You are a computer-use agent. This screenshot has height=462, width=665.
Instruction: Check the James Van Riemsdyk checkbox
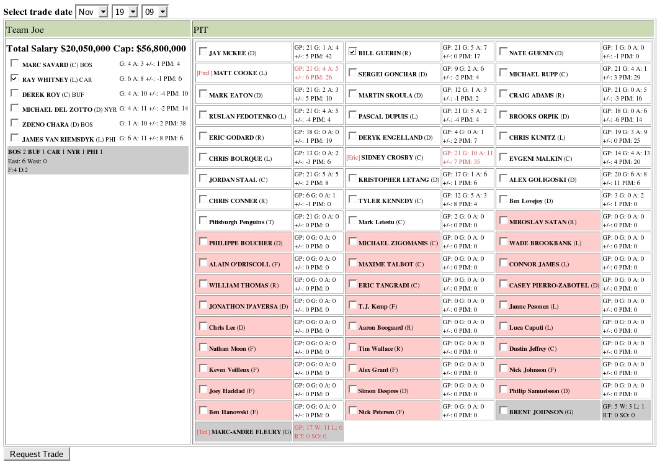(x=14, y=138)
